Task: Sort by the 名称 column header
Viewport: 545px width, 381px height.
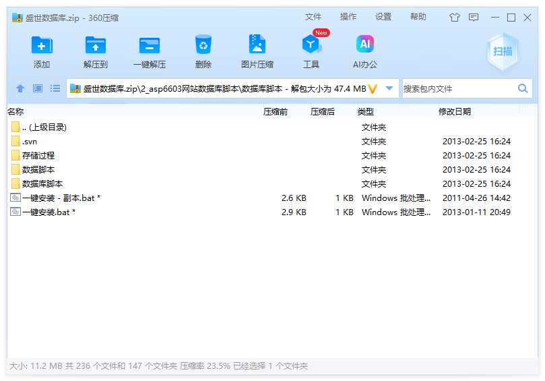Action: pyautogui.click(x=15, y=112)
